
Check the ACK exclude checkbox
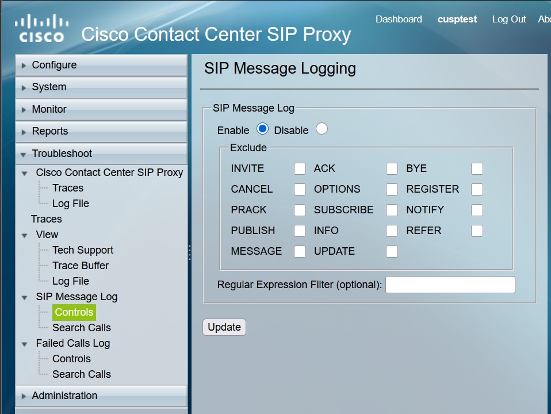392,168
